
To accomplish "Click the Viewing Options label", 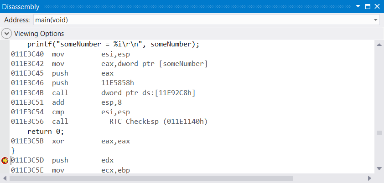I will click(39, 34).
